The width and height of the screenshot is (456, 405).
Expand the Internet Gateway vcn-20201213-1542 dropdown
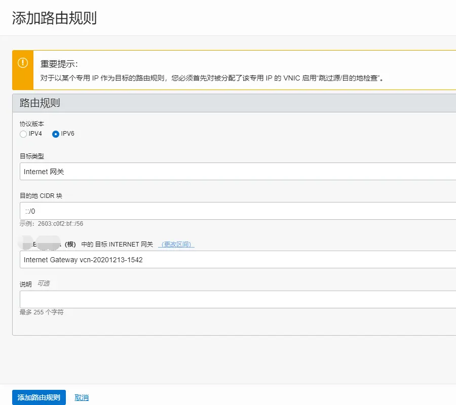(x=237, y=260)
